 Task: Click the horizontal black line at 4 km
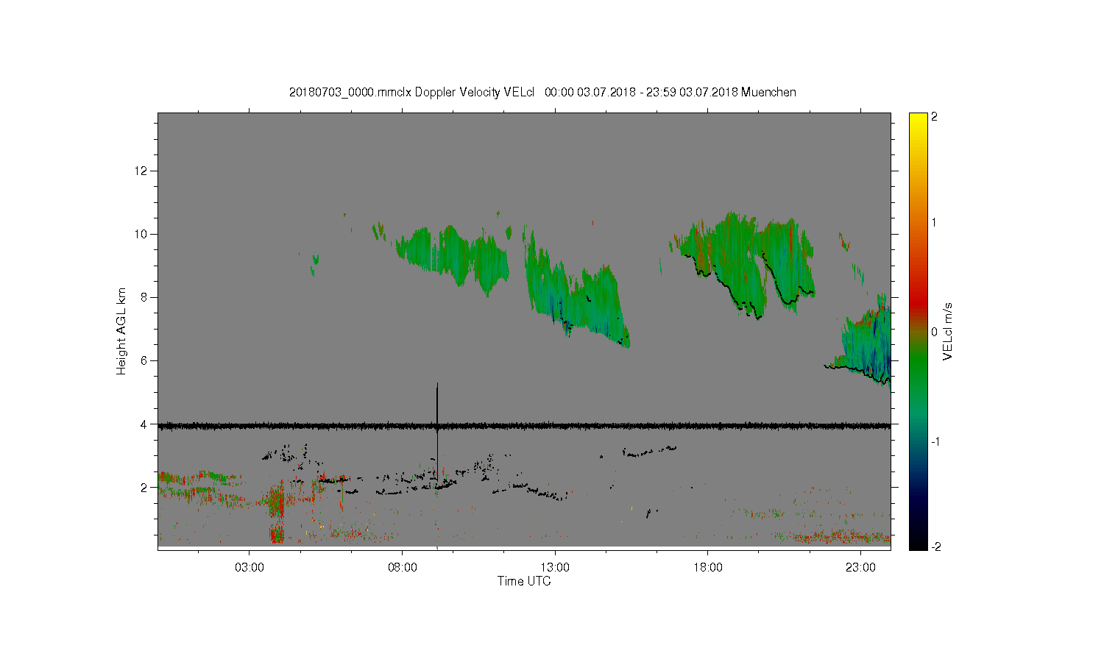pos(524,425)
